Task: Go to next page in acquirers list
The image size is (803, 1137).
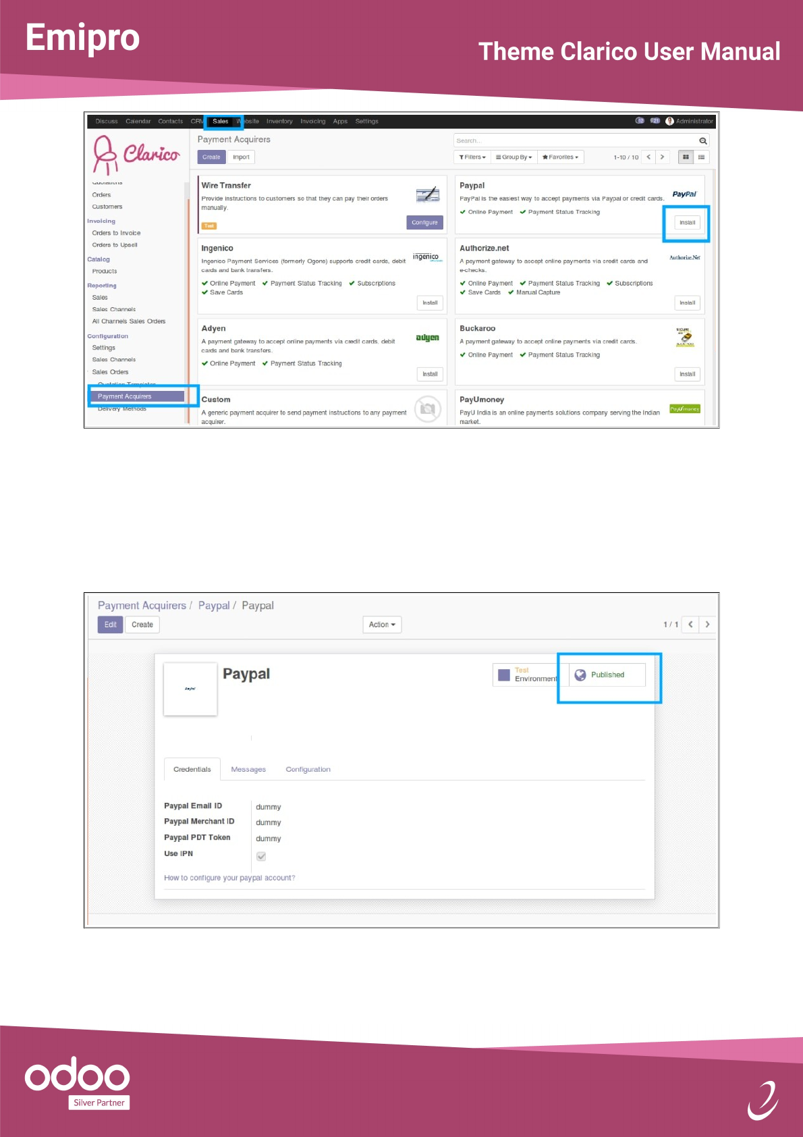Action: (x=663, y=157)
